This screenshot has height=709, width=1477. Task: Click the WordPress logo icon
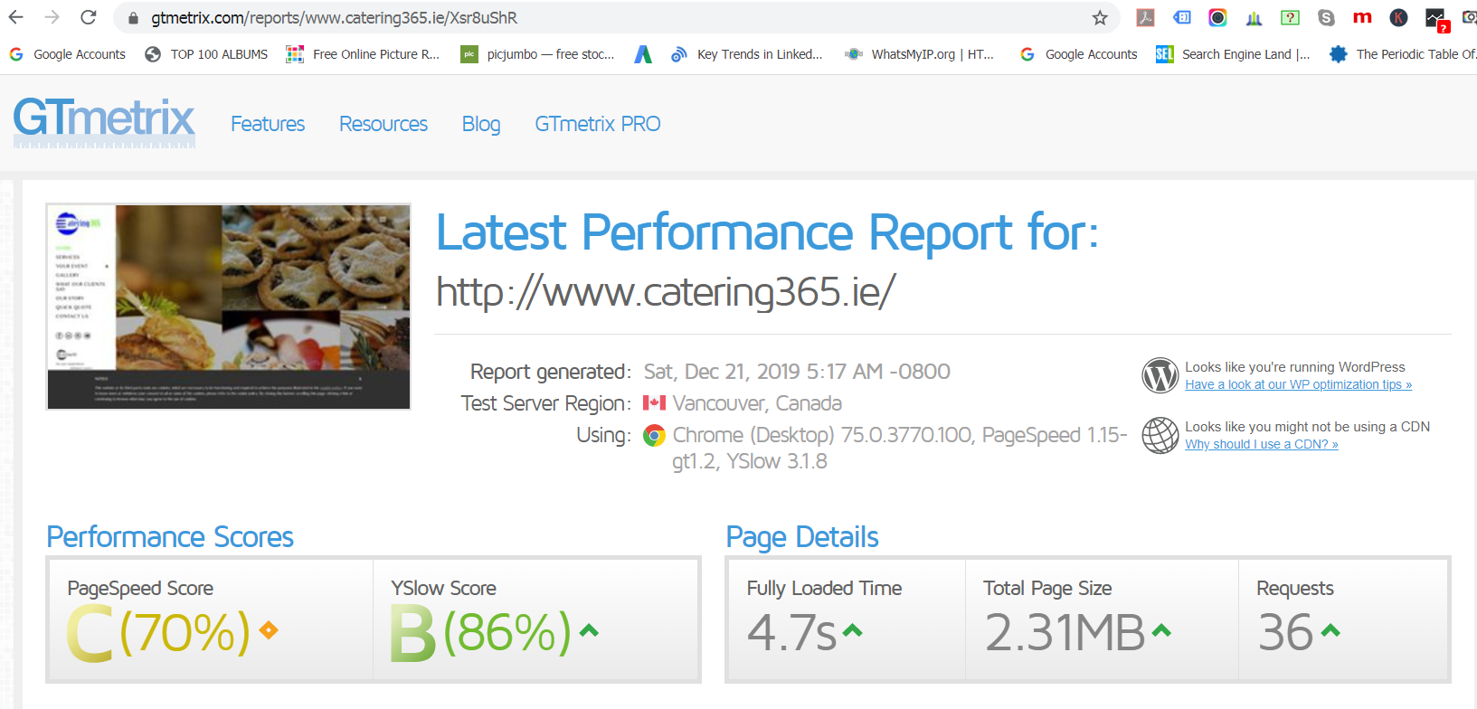pyautogui.click(x=1160, y=375)
